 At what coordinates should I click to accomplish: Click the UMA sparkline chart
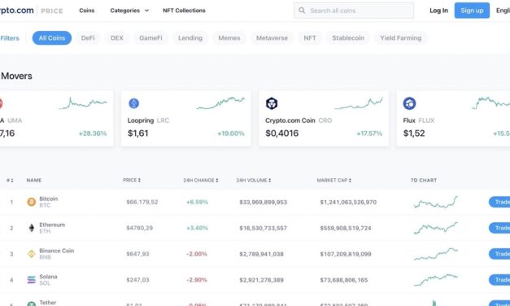pyautogui.click(x=83, y=103)
